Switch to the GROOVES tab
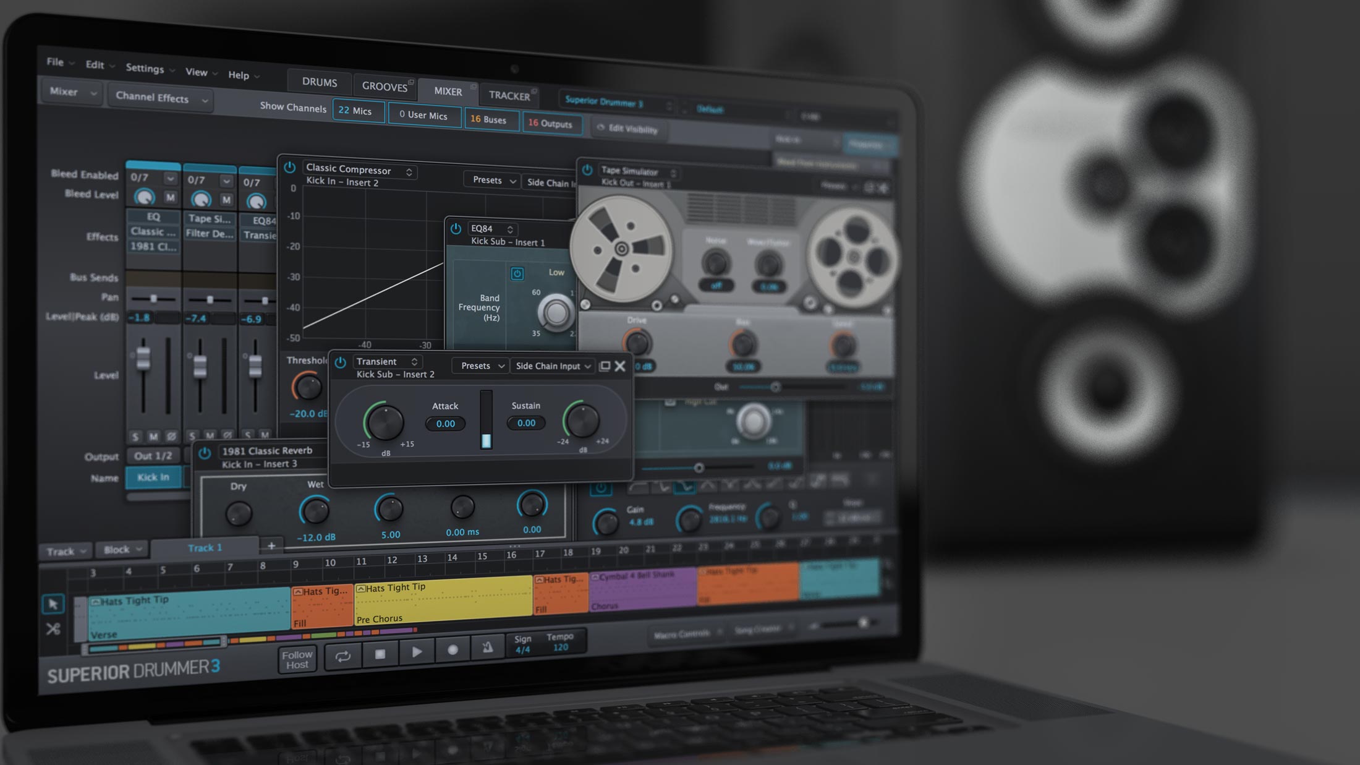This screenshot has width=1360, height=765. click(384, 87)
